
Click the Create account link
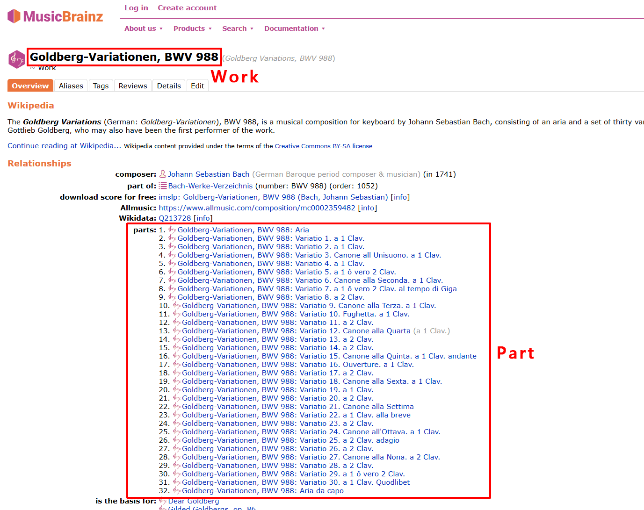(x=187, y=8)
